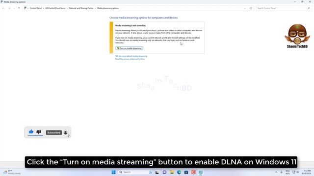
Task: Click the Network and Sharing Center breadcrumb
Action: coord(81,8)
